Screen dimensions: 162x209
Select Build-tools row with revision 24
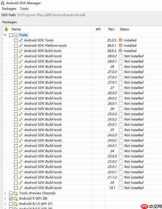tap(83, 151)
